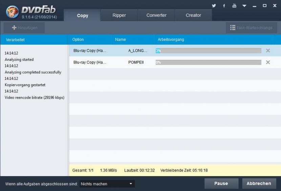Image resolution: width=281 pixels, height=191 pixels.
Task: Click the Hinzufügen add button
Action: coord(24,28)
